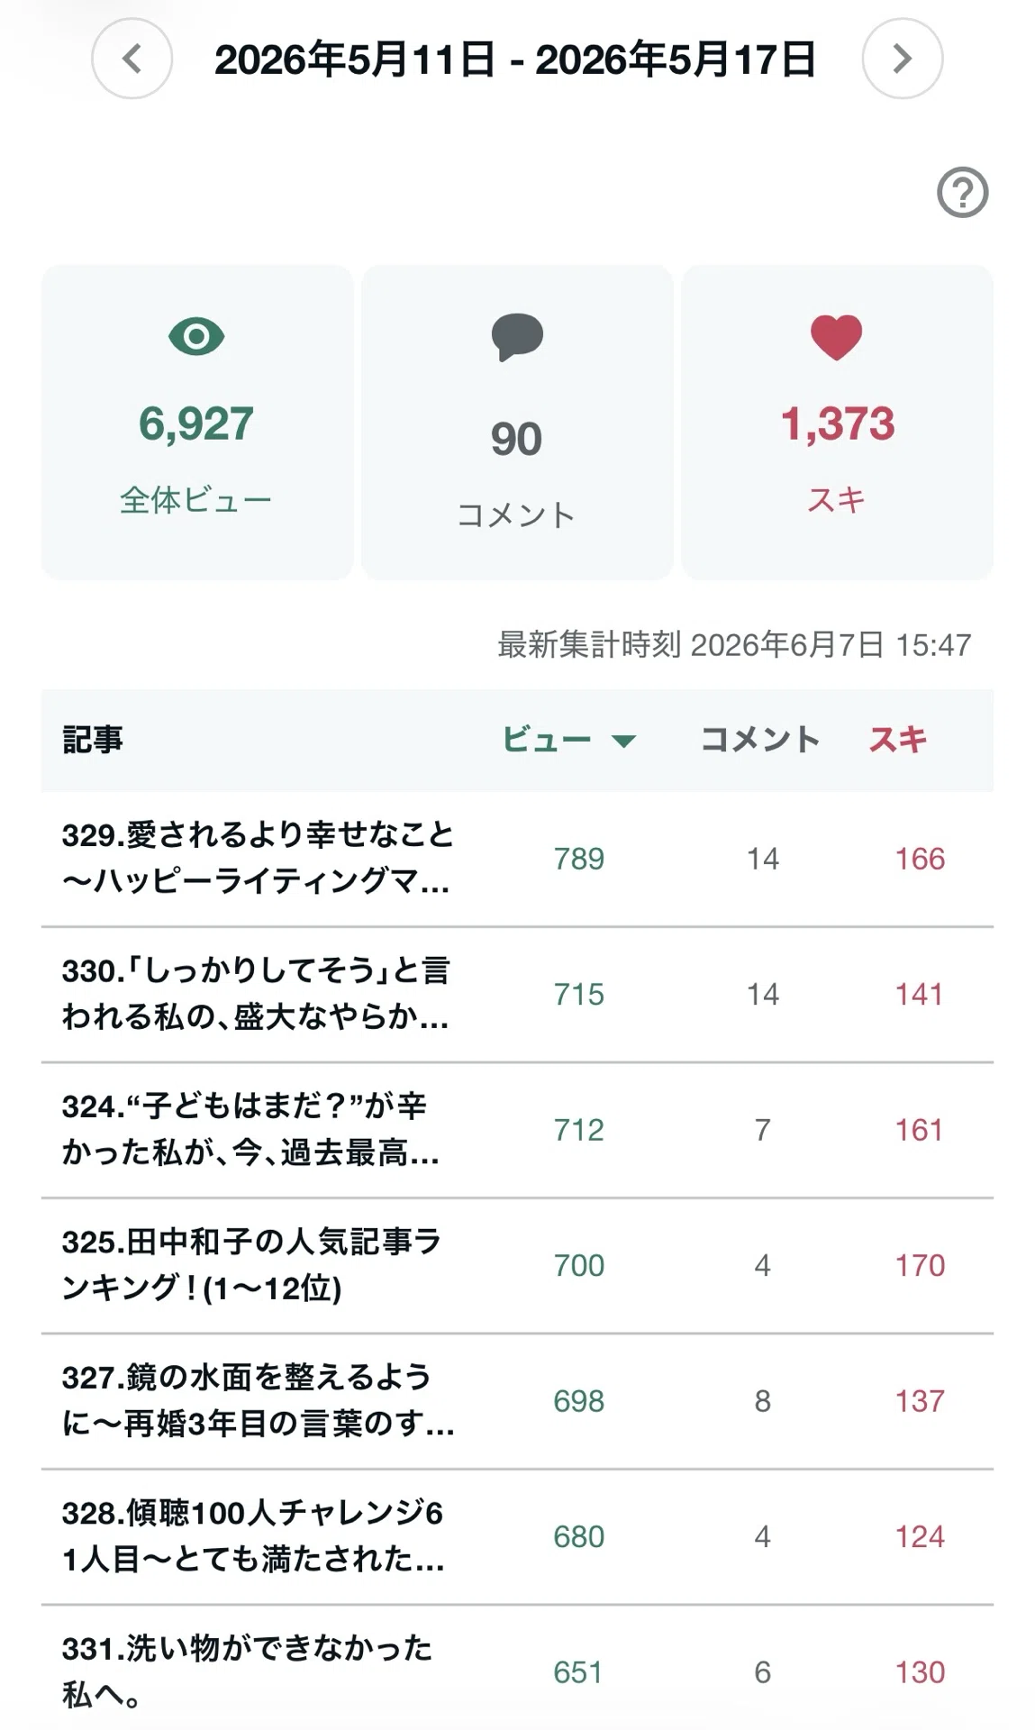This screenshot has width=1035, height=1730.
Task: Sort table by ビュー column header
Action: pos(547,740)
